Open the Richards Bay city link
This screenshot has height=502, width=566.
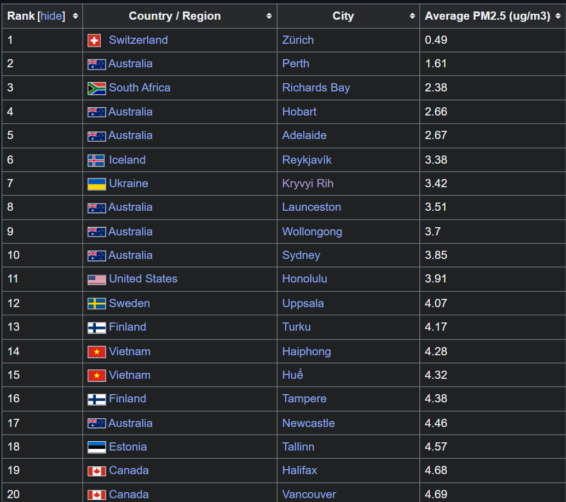[316, 88]
